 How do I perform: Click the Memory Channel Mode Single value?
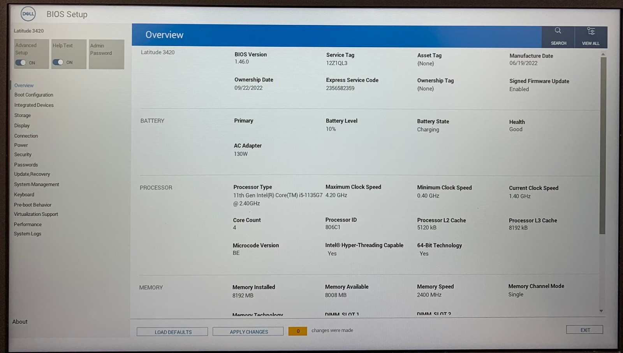point(516,295)
